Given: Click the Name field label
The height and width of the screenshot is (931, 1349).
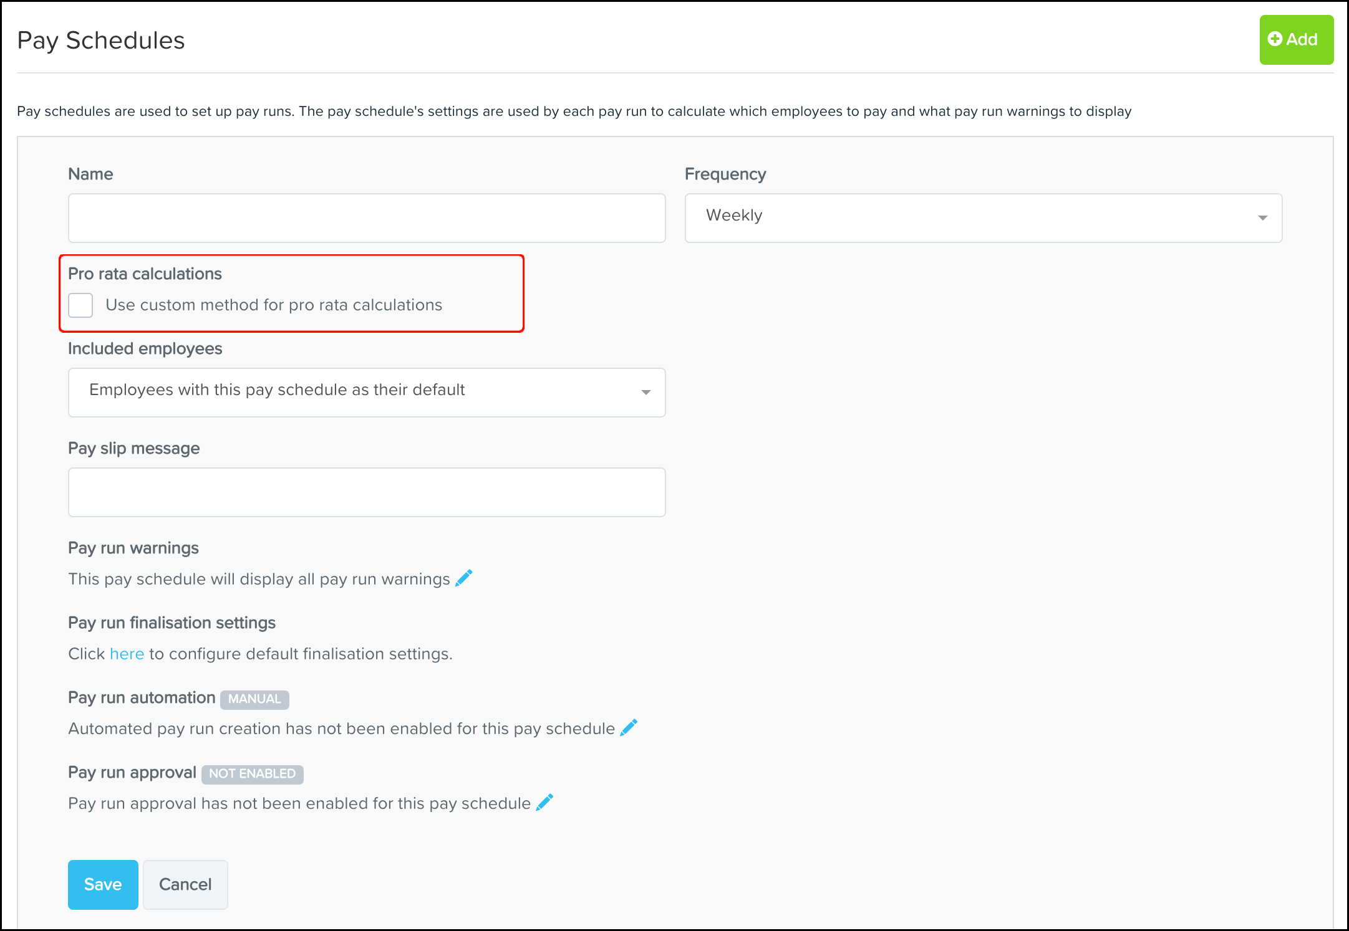Looking at the screenshot, I should [90, 174].
